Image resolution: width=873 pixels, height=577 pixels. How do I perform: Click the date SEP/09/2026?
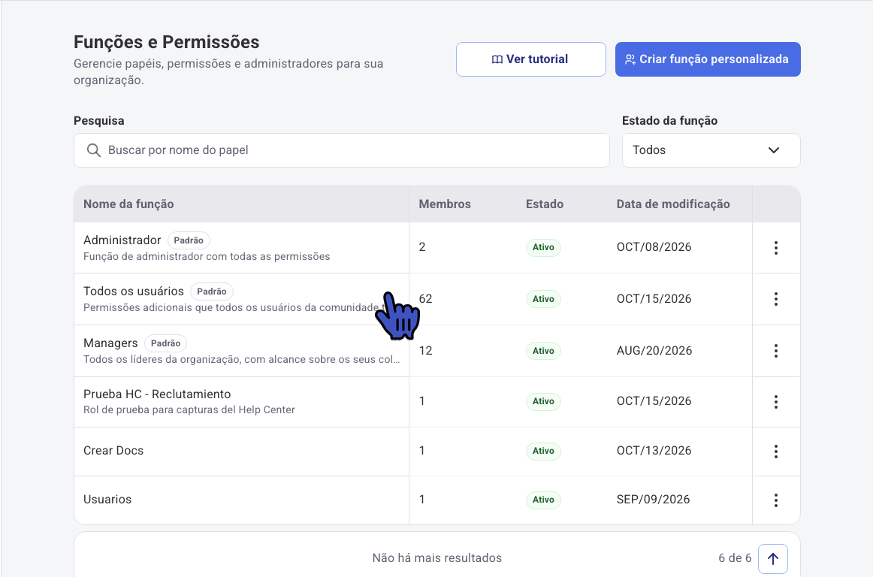pos(653,500)
